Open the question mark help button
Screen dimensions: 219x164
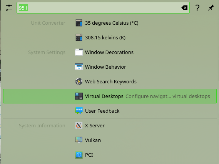pos(197,8)
